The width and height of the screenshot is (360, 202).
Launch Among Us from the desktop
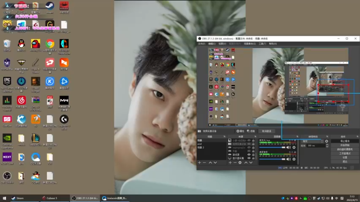[36, 45]
